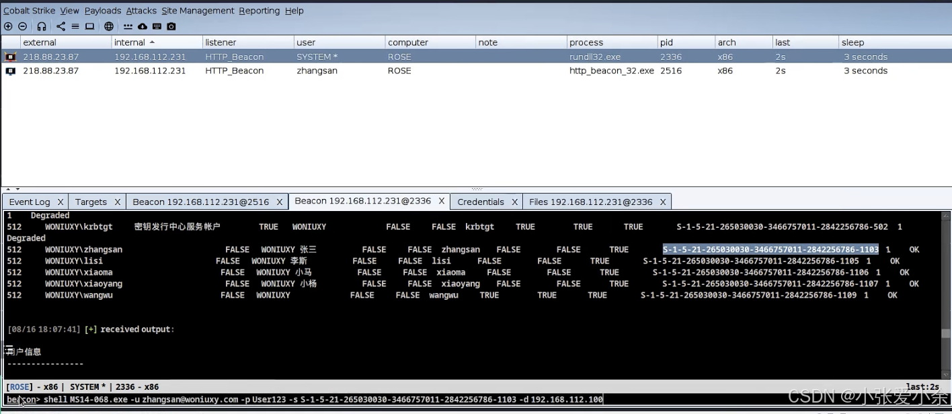Open keystrokes via keyboard icon
The width and height of the screenshot is (952, 414).
point(157,26)
